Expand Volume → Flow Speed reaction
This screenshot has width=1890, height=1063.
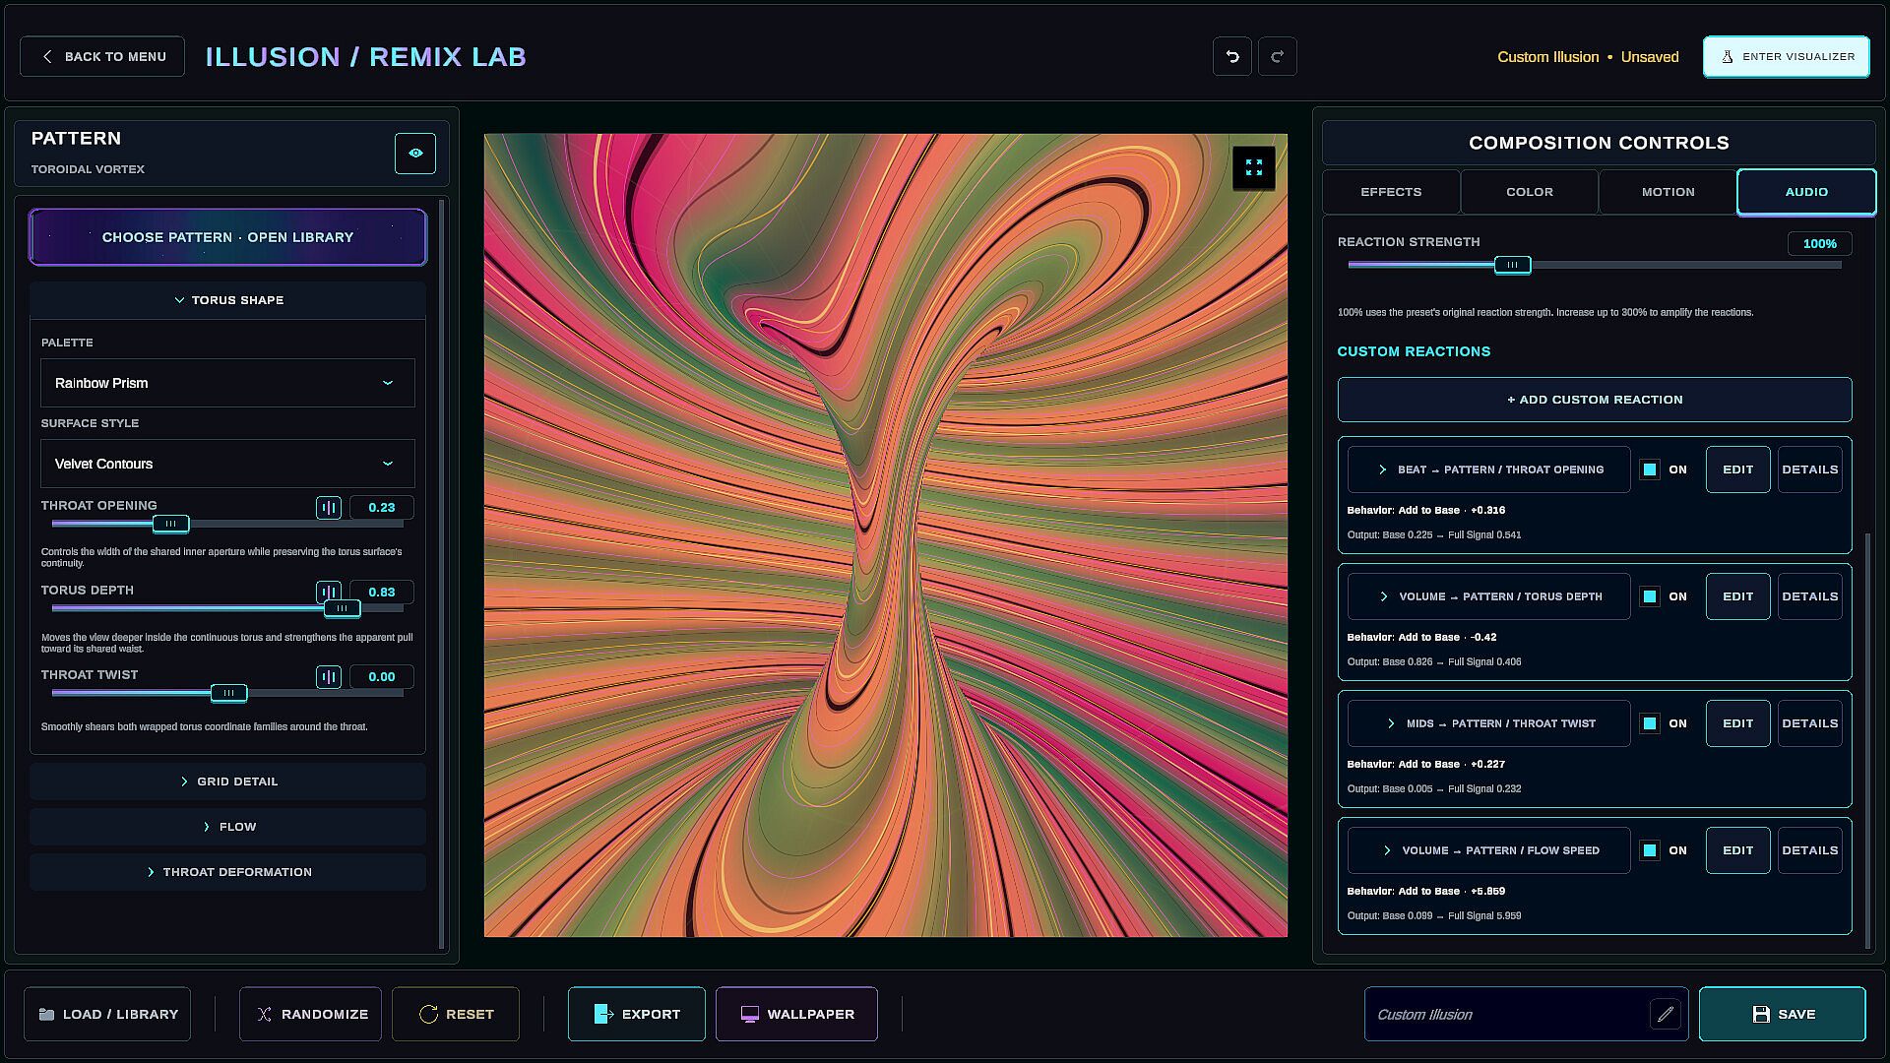1488,850
